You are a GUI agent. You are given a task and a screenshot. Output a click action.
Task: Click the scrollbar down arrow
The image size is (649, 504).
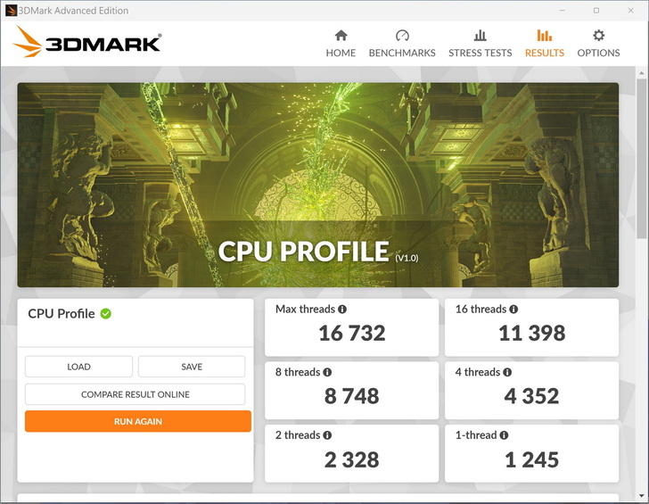click(641, 496)
